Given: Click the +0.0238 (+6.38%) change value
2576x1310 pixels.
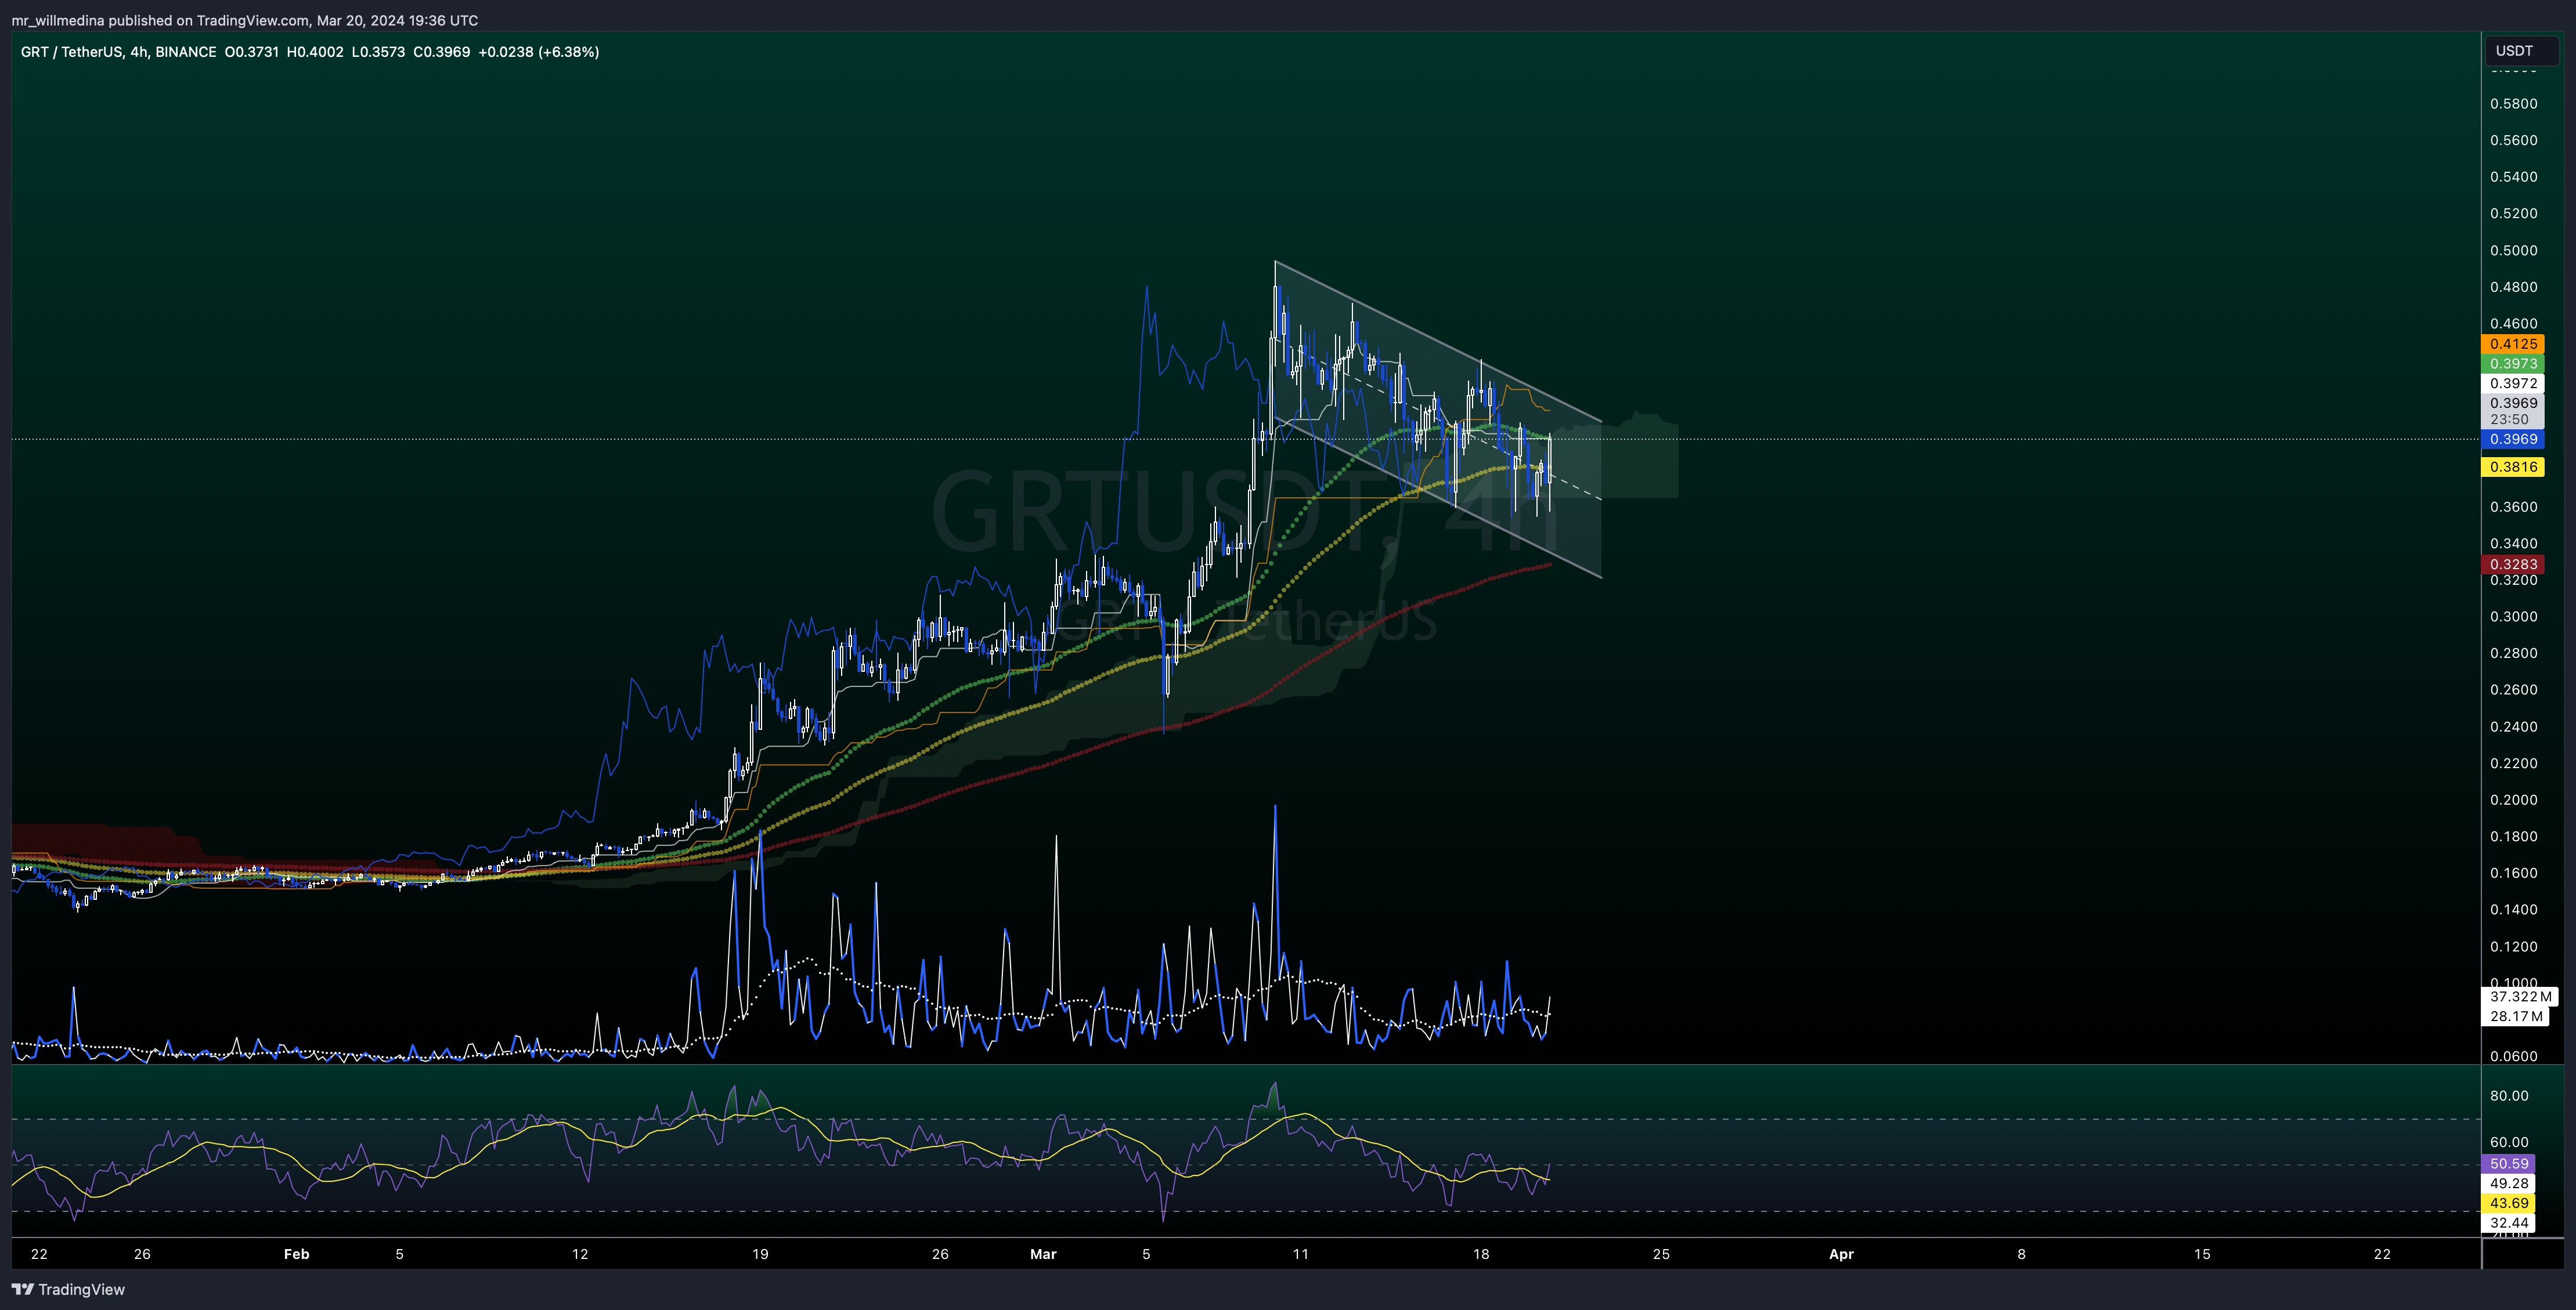Looking at the screenshot, I should pos(538,52).
